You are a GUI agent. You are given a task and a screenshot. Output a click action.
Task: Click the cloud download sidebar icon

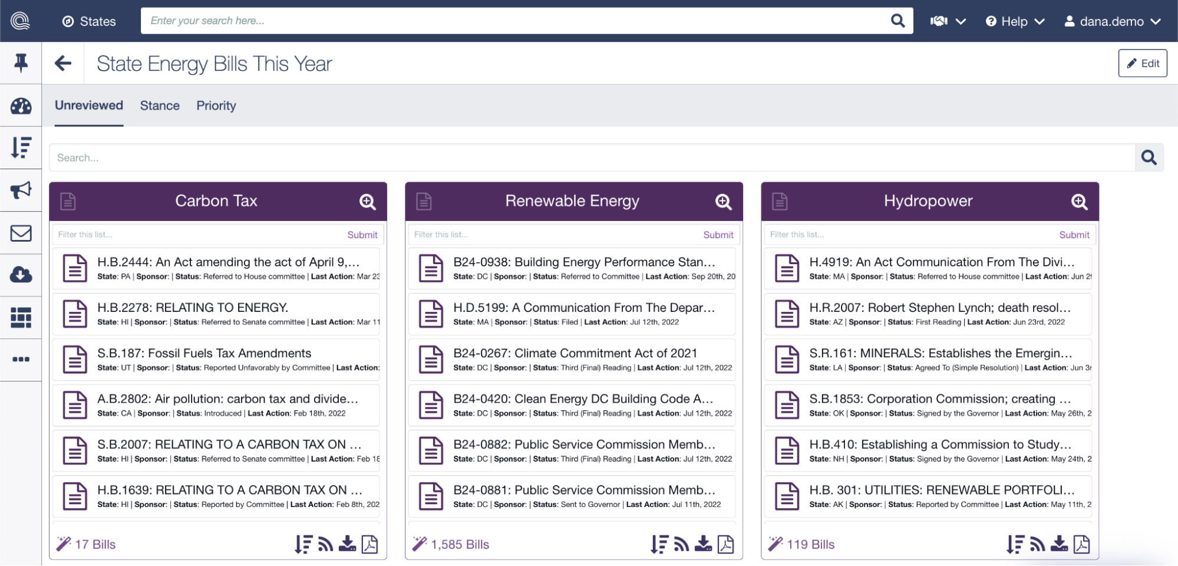21,275
